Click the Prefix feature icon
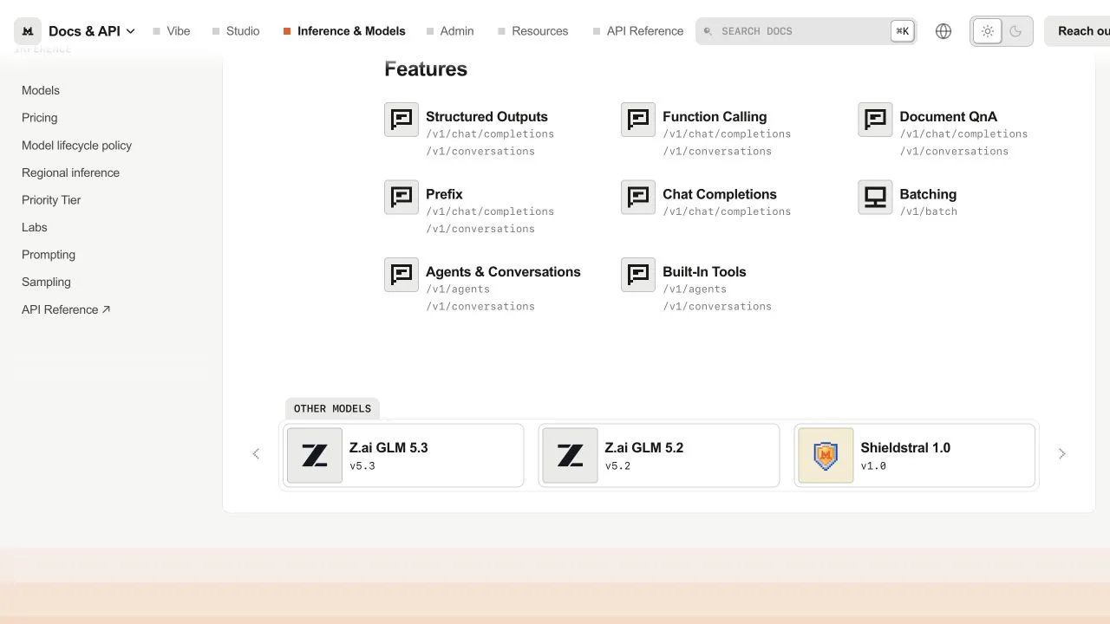This screenshot has height=624, width=1110. tap(402, 198)
